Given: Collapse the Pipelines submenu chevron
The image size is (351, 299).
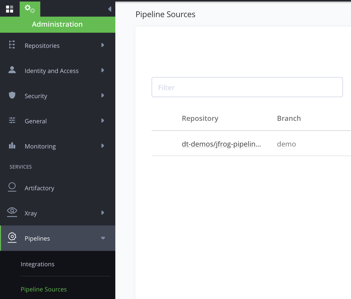Looking at the screenshot, I should (103, 238).
